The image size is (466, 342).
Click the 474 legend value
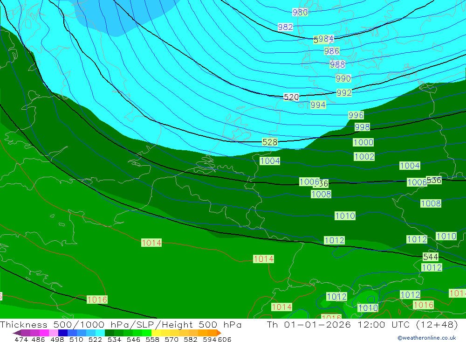point(21,340)
